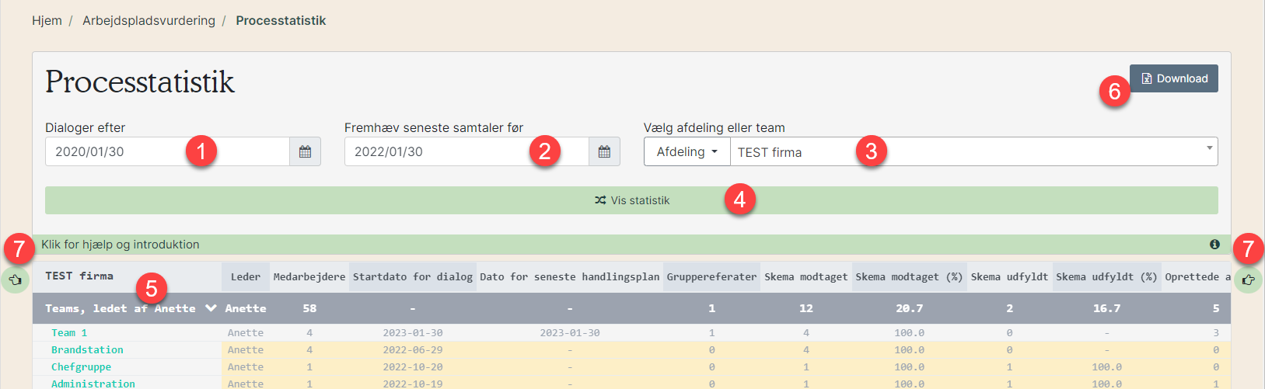Expand Klik for hjælp og introduktion
The width and height of the screenshot is (1265, 389).
pyautogui.click(x=121, y=245)
